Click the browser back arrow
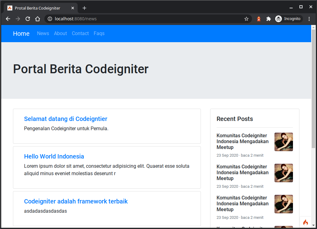Viewport: 317px width, 229px height. (x=8, y=19)
